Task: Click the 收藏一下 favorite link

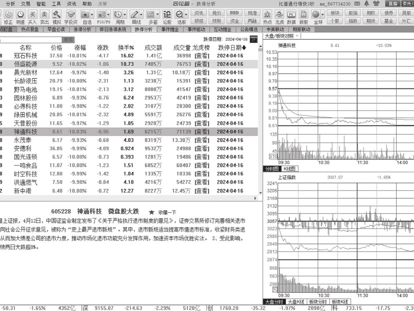Action: pyautogui.click(x=167, y=212)
